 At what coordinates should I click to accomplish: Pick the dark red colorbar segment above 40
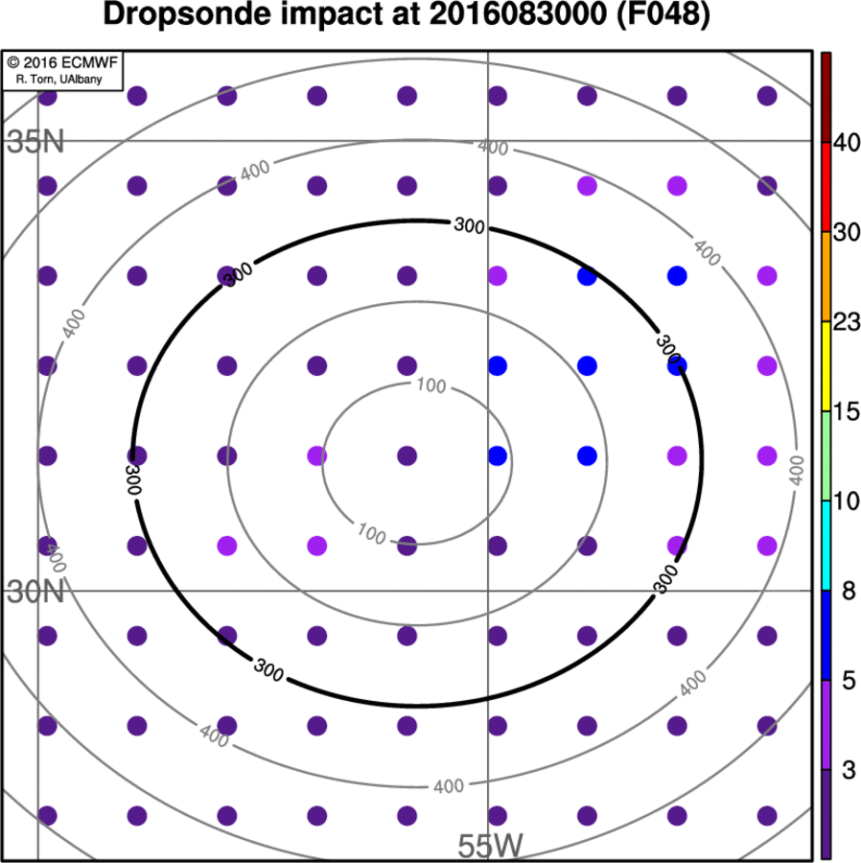point(826,98)
